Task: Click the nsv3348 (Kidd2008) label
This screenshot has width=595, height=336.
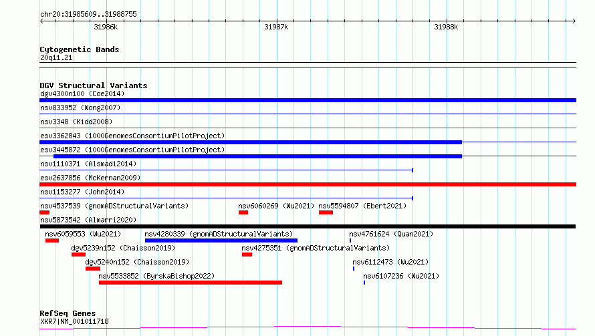Action: [76, 122]
